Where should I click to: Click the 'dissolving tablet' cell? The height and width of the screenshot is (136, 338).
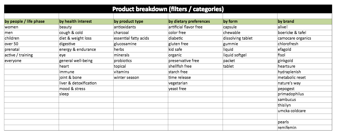[x=250, y=38]
